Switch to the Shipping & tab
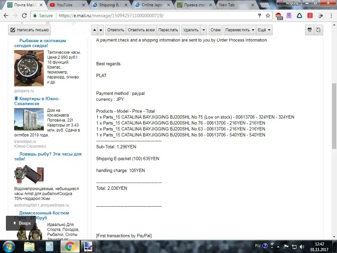Screen dimensions: 337x253 tap(110, 5)
